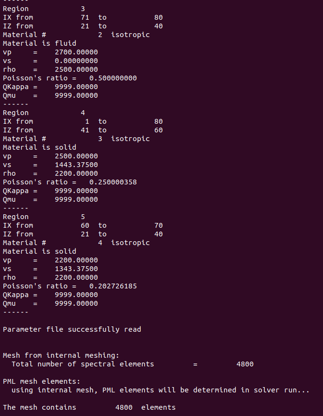Click the "Region 4" header line
Screen dimensions: 323x416
[x=44, y=113]
